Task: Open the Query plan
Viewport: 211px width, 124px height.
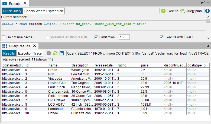Action: [191, 11]
